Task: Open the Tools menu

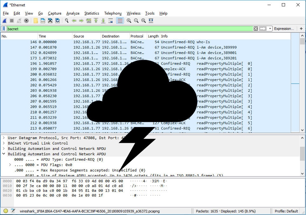Action: [x=150, y=13]
